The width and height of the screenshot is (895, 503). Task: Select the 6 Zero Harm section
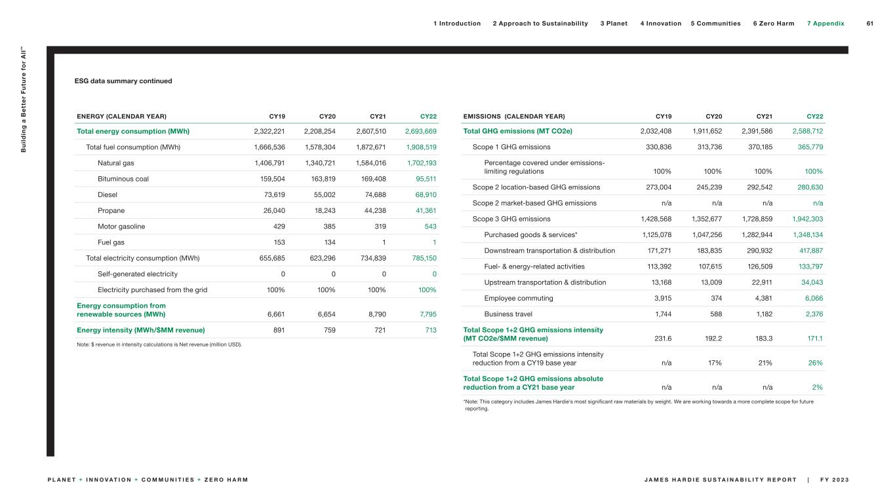pos(773,24)
